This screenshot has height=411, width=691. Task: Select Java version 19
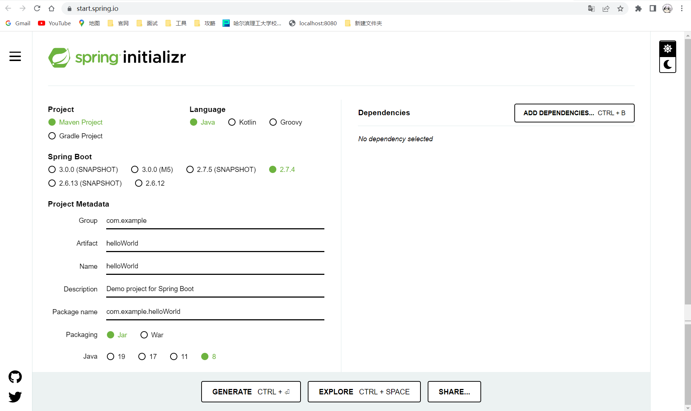pyautogui.click(x=116, y=356)
